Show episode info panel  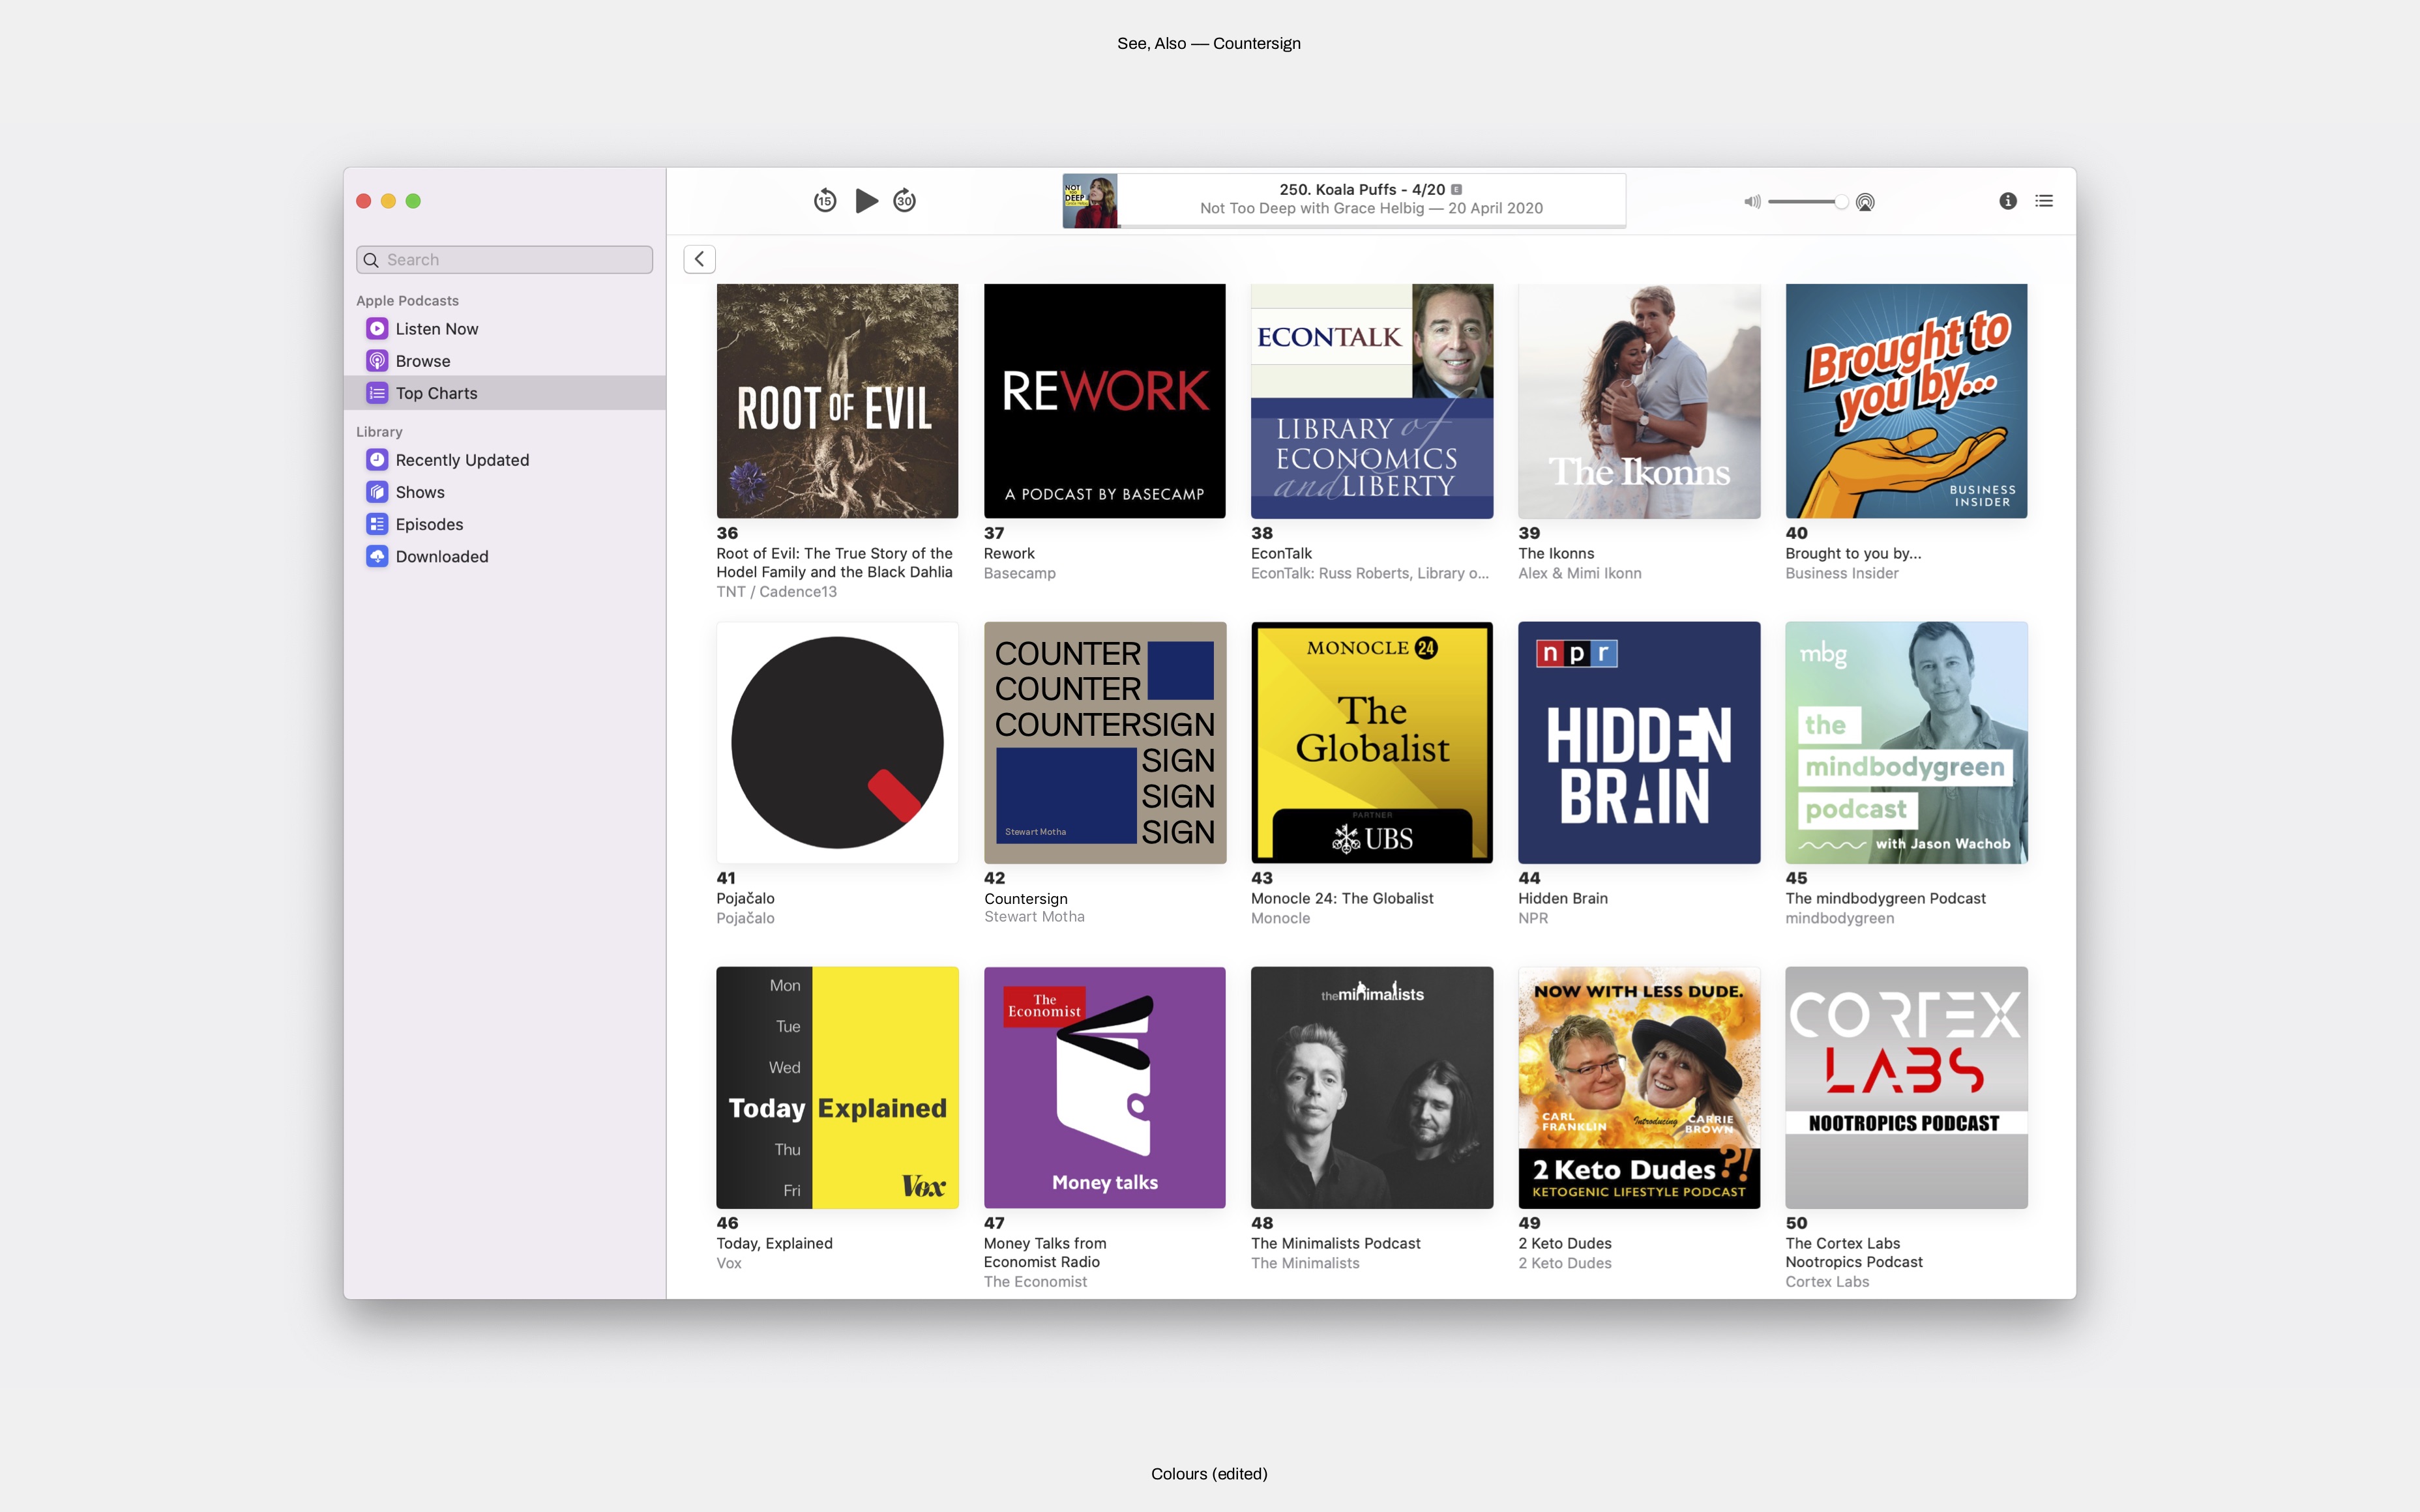pyautogui.click(x=2007, y=201)
